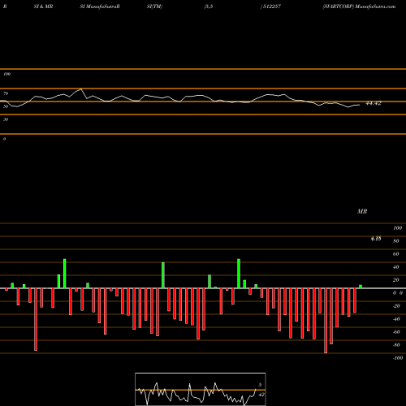Click the 70 level label on RSI axis
Screen dimensions: 406x406
pos(6,93)
